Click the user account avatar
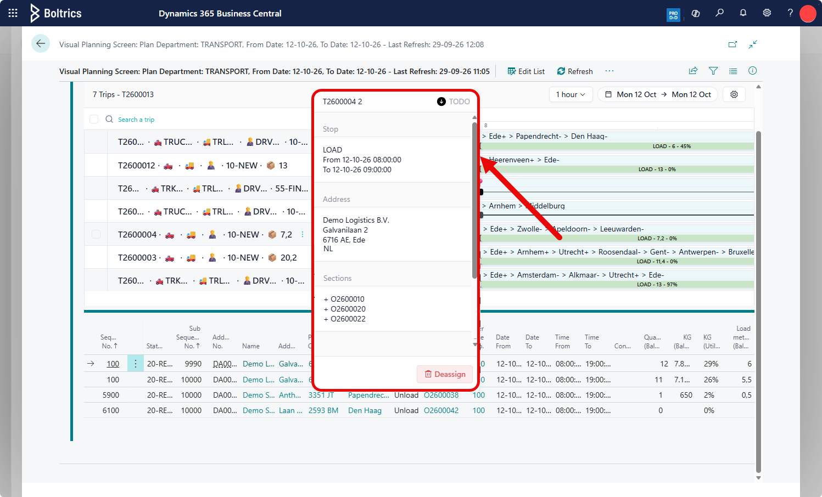 click(808, 13)
